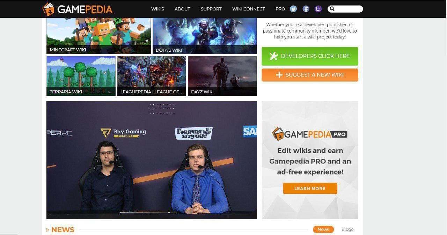Click text 'help you start a wiki project today!'
447x235 pixels.
click(310, 37)
